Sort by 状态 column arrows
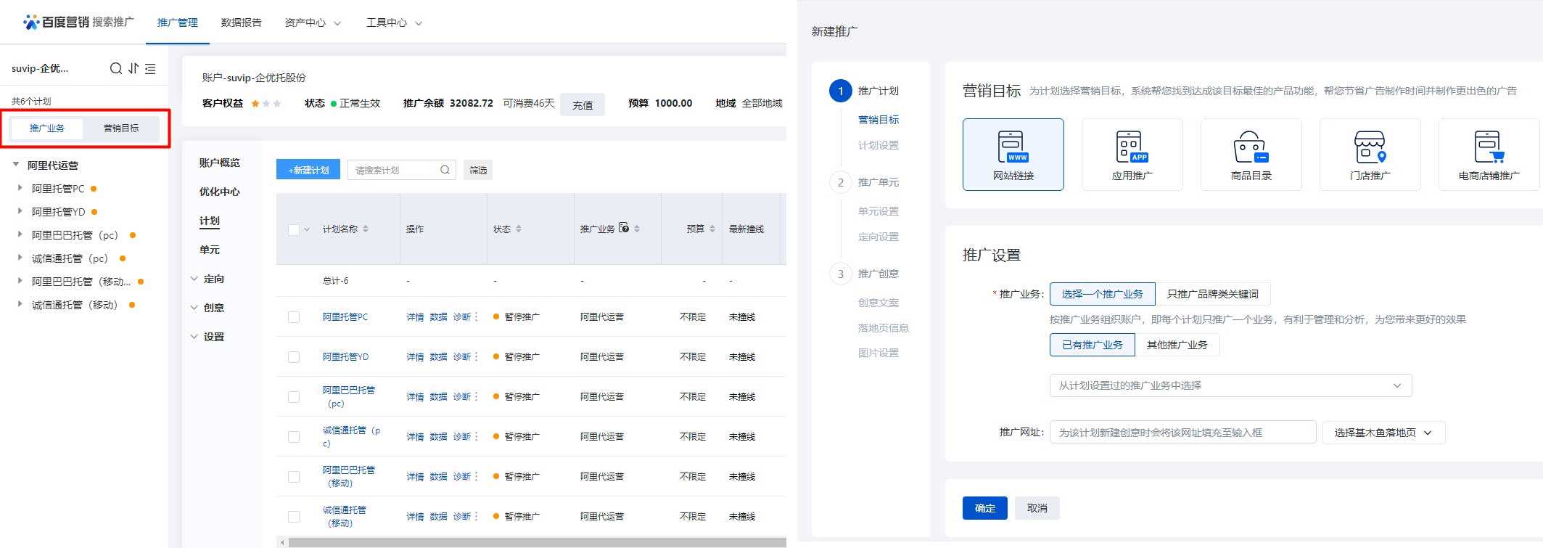 [x=518, y=229]
